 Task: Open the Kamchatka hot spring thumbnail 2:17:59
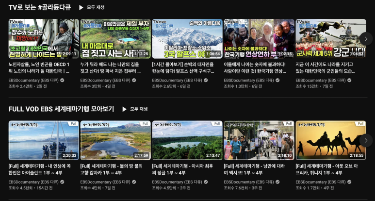115,140
